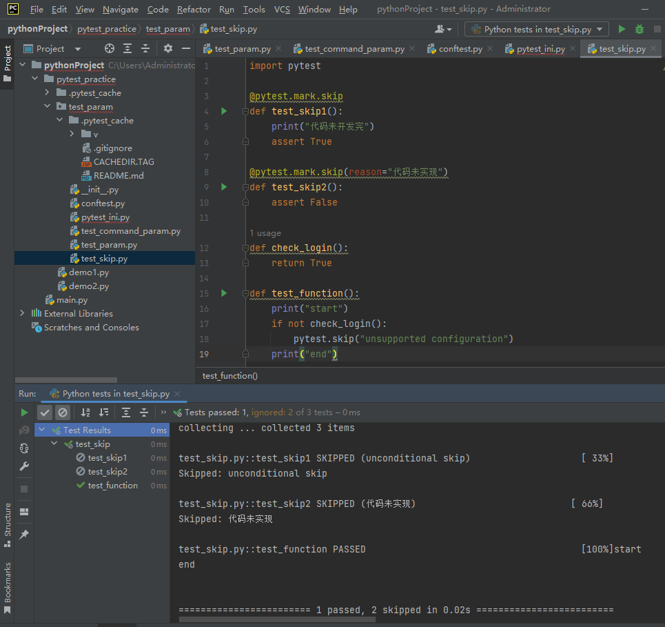The height and width of the screenshot is (627, 665).
Task: Run test_skip1 from gutter arrow
Action: (x=224, y=111)
